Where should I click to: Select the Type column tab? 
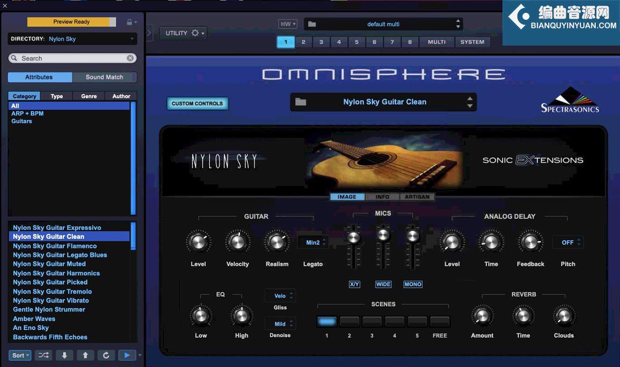coord(57,96)
